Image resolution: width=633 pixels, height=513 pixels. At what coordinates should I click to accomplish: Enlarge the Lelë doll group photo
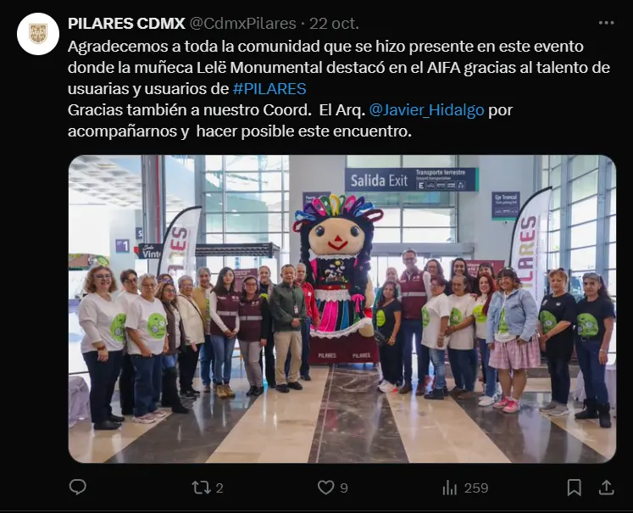(x=342, y=309)
